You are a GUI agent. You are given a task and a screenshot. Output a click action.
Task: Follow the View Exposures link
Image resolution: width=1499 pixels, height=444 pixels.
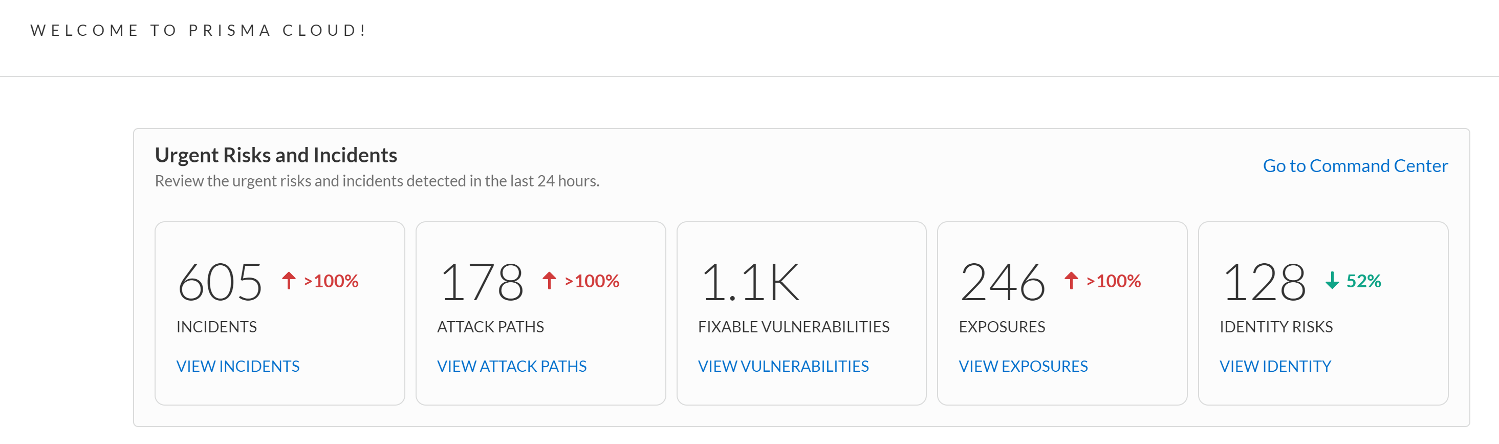pyautogui.click(x=1023, y=366)
